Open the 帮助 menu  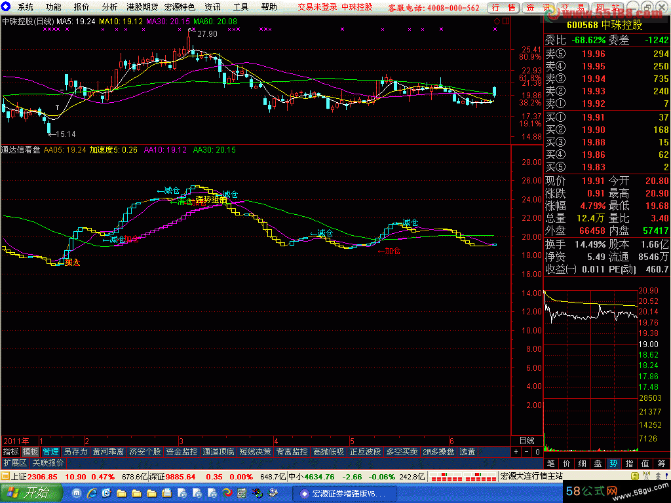pos(269,7)
